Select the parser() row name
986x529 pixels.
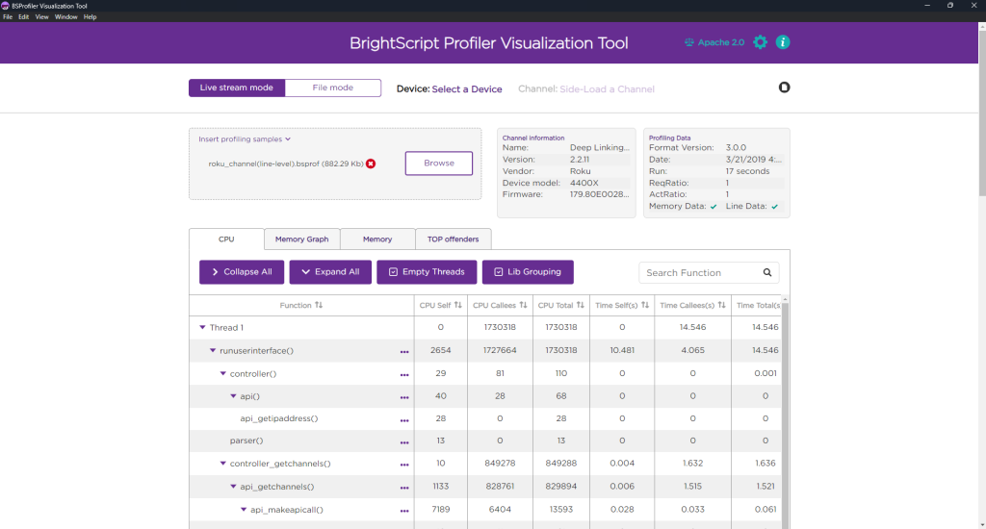[246, 441]
